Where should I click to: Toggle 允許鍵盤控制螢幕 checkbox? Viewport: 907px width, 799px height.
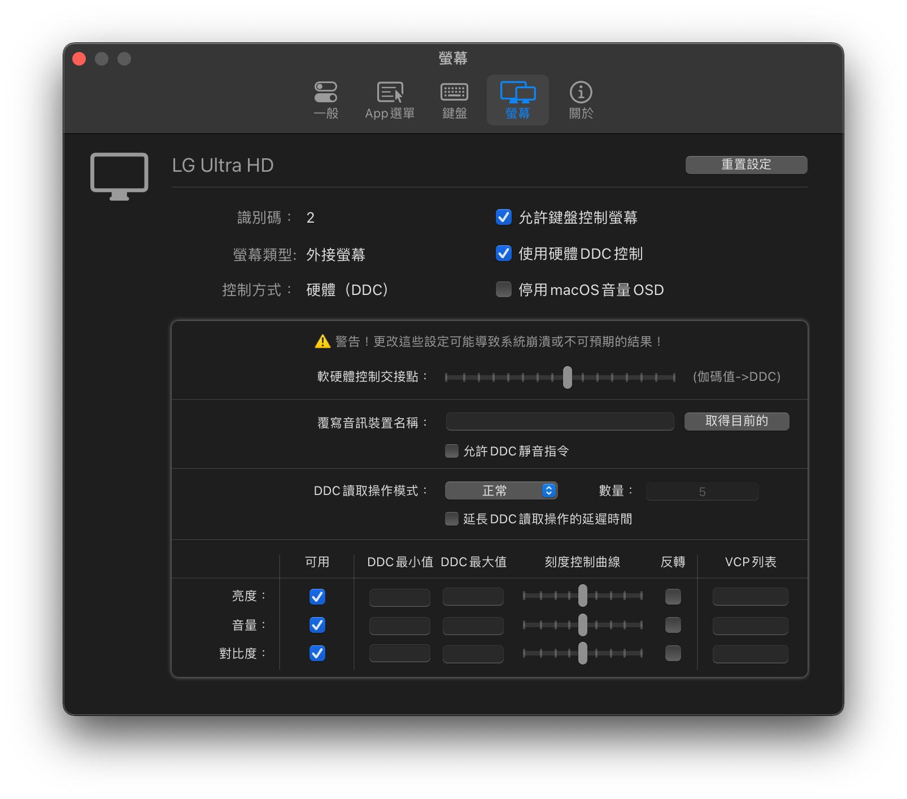click(504, 217)
